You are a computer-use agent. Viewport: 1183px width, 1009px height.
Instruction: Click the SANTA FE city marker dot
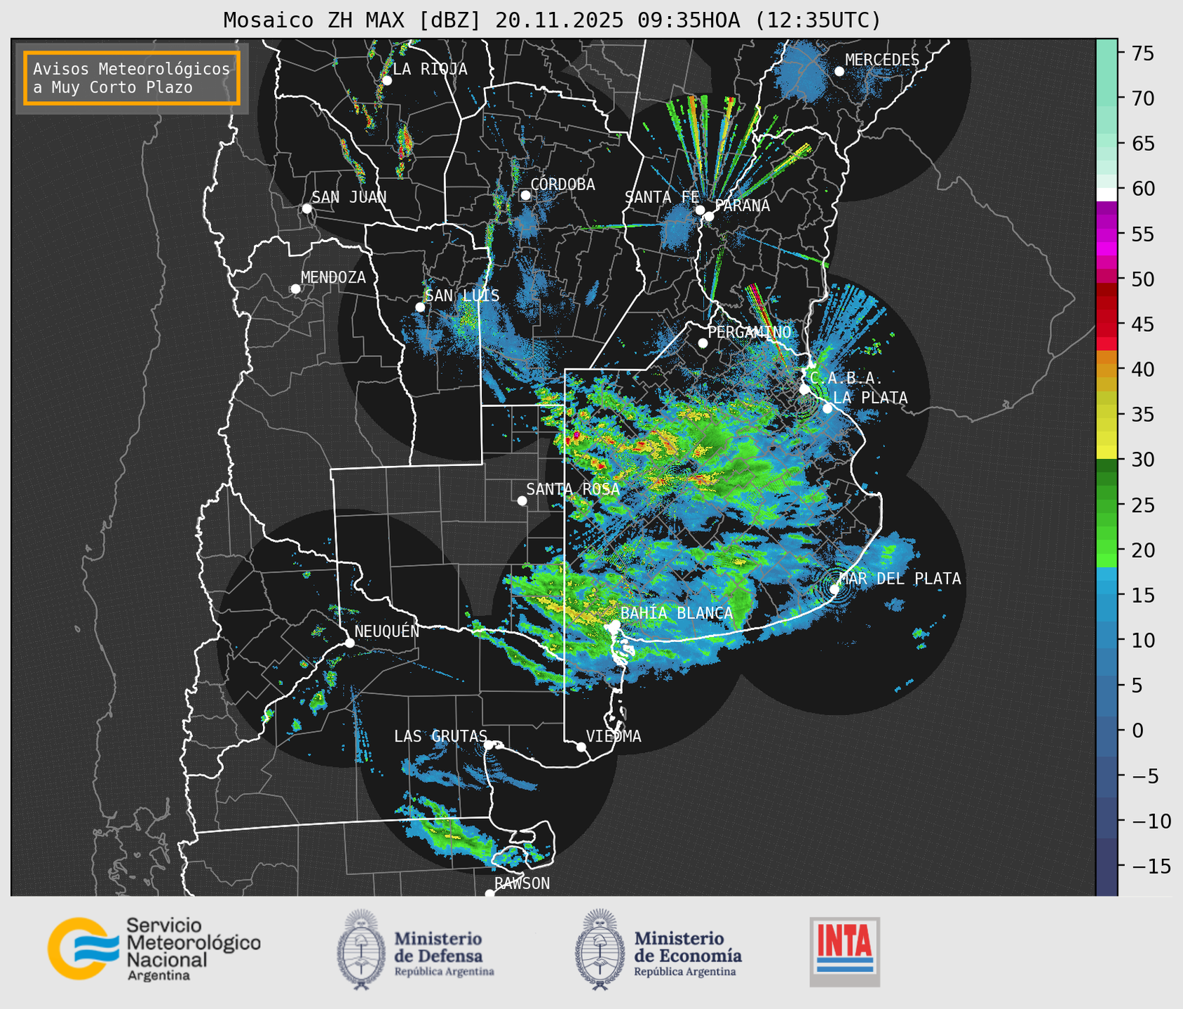[x=700, y=210]
